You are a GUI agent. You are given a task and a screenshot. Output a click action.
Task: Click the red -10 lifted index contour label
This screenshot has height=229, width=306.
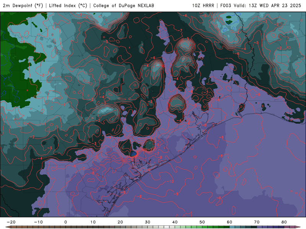[x=170, y=182]
